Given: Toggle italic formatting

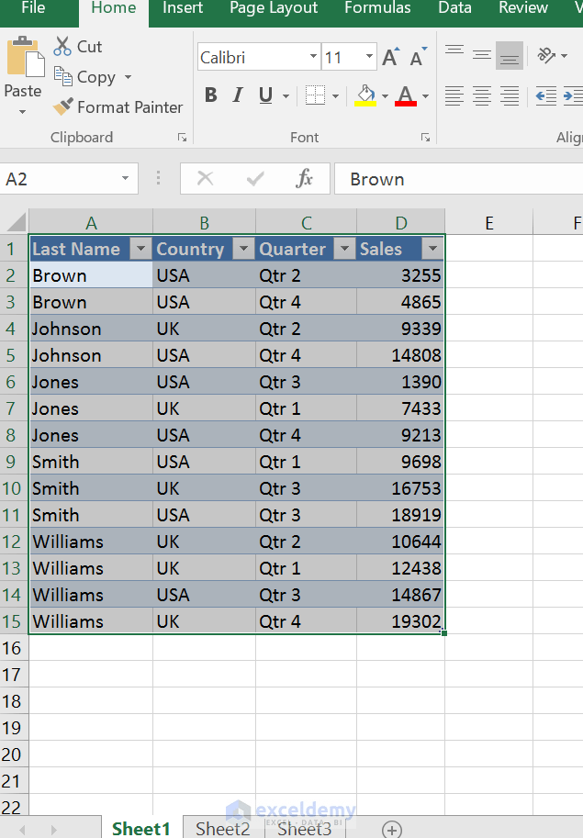Looking at the screenshot, I should (237, 95).
